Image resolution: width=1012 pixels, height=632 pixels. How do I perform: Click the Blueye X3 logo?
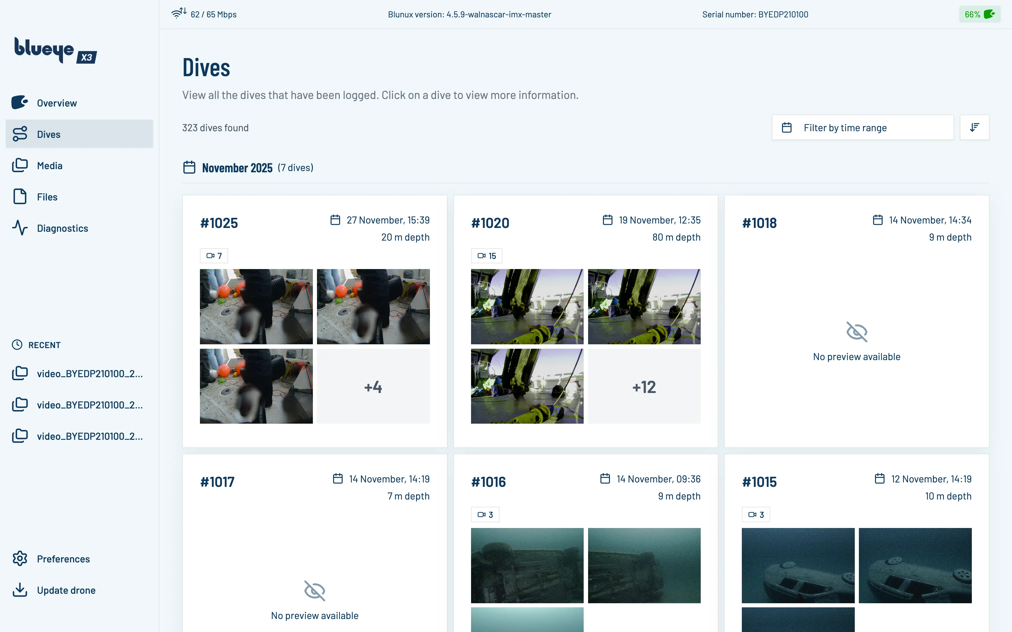pyautogui.click(x=56, y=51)
